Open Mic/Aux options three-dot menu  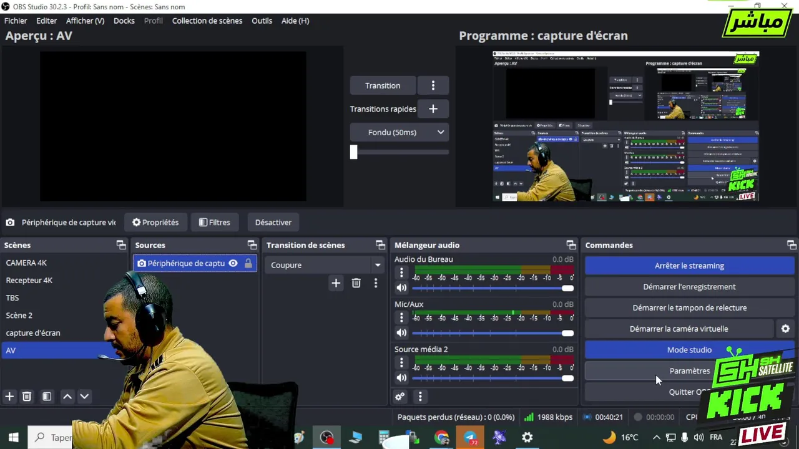tap(401, 317)
